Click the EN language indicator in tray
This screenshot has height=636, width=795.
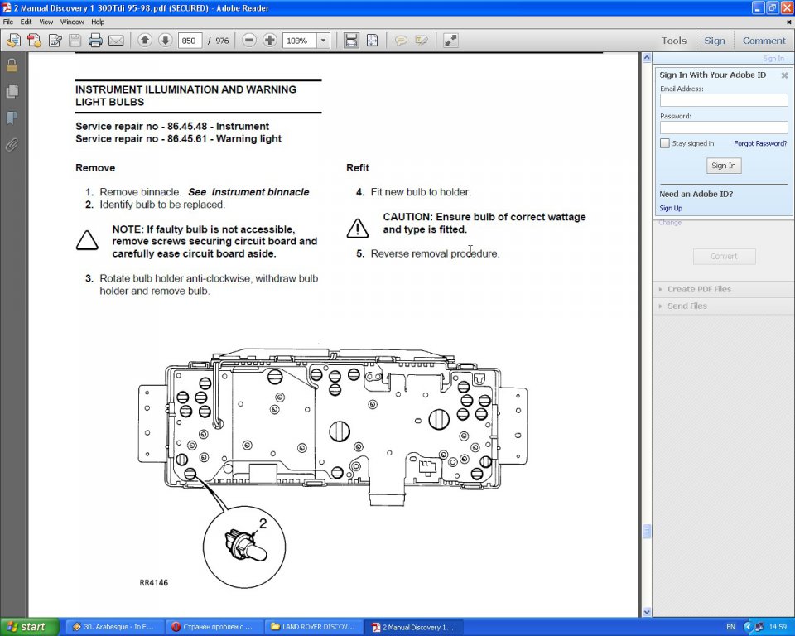click(730, 627)
